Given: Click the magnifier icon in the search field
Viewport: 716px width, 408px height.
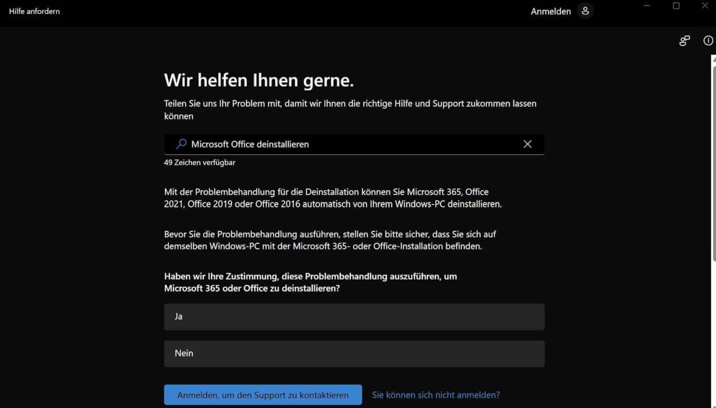Looking at the screenshot, I should pyautogui.click(x=180, y=144).
